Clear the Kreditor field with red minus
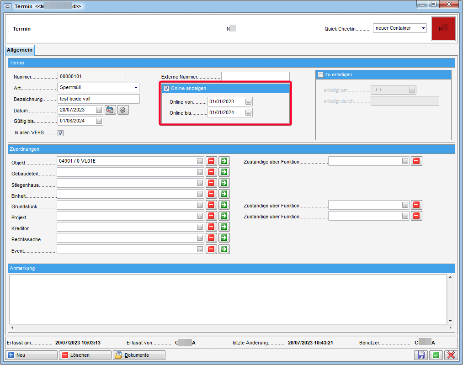 (211, 227)
